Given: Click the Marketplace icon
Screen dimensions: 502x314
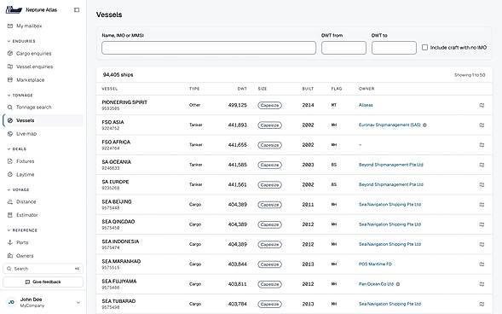Looking at the screenshot, I should (10, 80).
